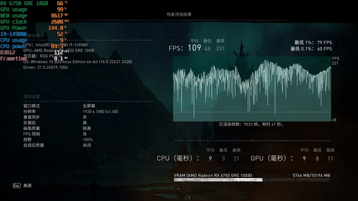Screen dimensions: 358x201
Task: Click the GPU clock overlay label
Action: pyautogui.click(x=14, y=22)
